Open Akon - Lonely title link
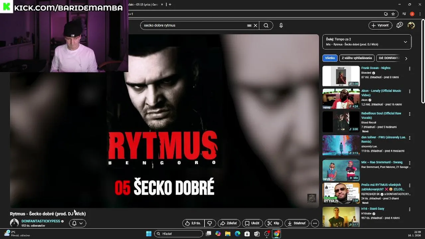 pos(381,93)
